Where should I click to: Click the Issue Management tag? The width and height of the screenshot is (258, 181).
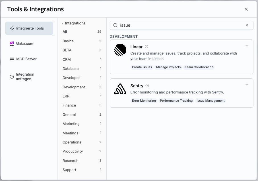210,101
